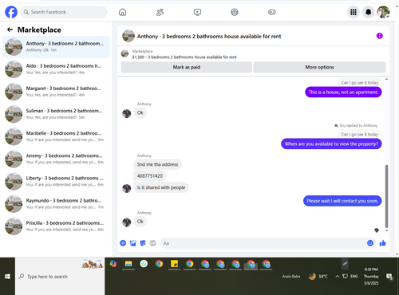Click Mark as paid button
The width and height of the screenshot is (399, 295).
(187, 67)
